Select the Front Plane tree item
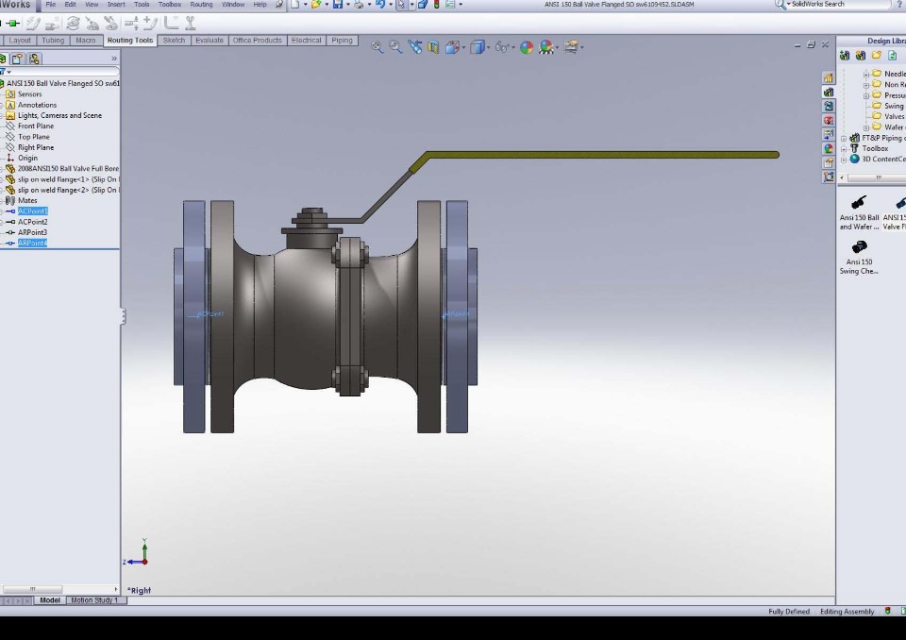Image resolution: width=906 pixels, height=640 pixels. pos(36,126)
